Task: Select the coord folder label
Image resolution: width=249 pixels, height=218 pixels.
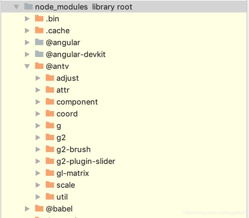Action: 67,114
